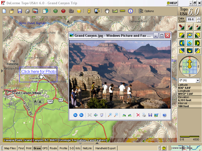Open the elevation profile tool icon

click(115, 11)
